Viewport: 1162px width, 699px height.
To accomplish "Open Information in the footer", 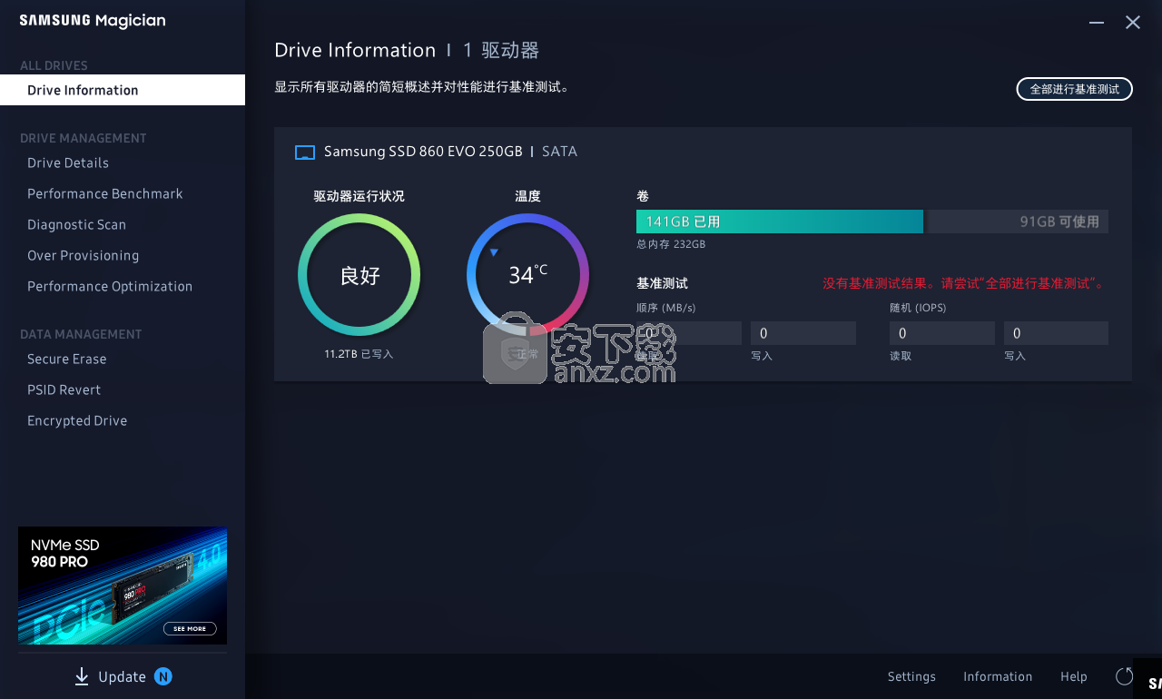I will tap(998, 677).
